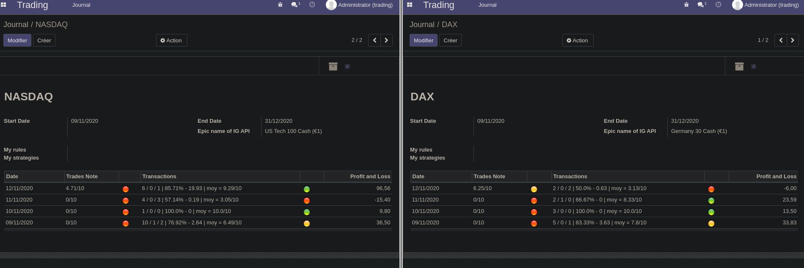Select NASDAQ row '1 / 0 / 0 | 100.0% - 0'
This screenshot has height=268, width=804.
[x=198, y=211]
